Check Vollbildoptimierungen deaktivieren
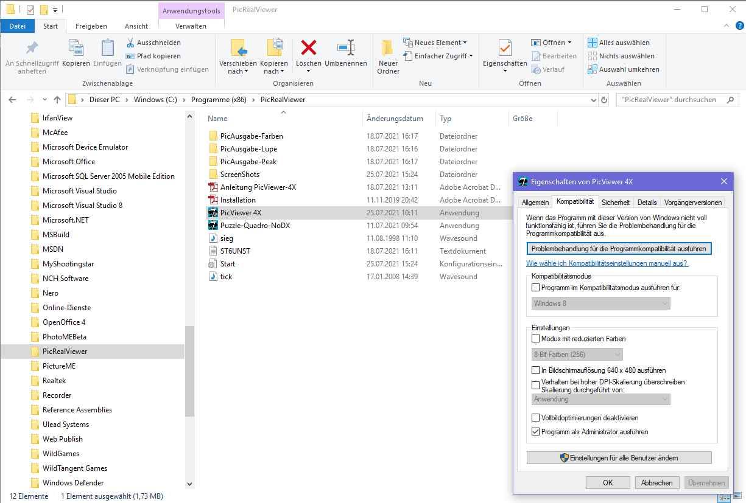The height and width of the screenshot is (503, 746). pos(536,418)
